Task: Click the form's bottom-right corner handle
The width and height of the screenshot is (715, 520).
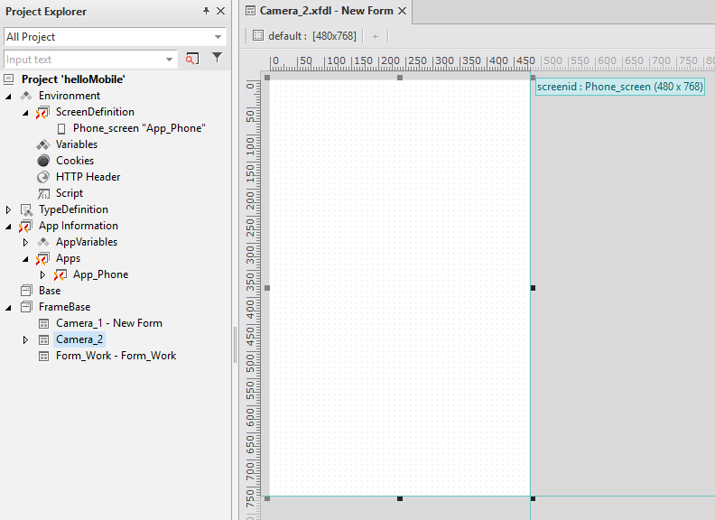Action: [x=533, y=498]
